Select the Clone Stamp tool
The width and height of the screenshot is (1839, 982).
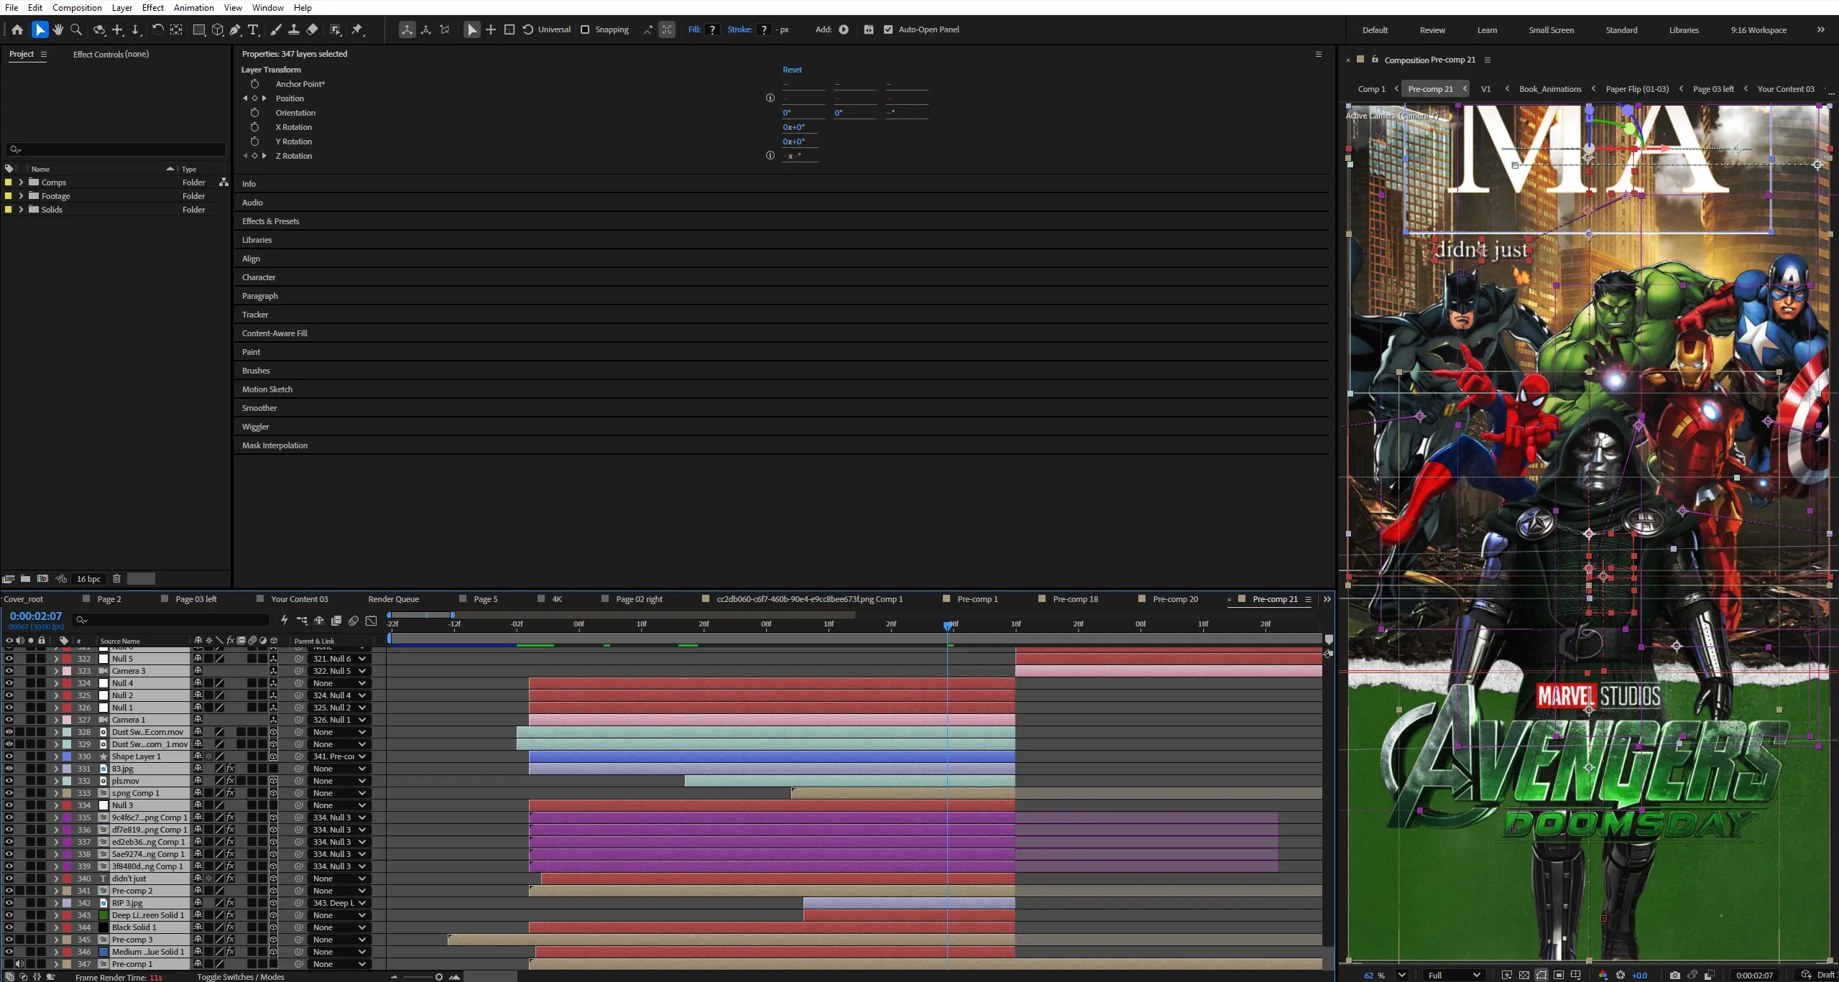pyautogui.click(x=294, y=29)
